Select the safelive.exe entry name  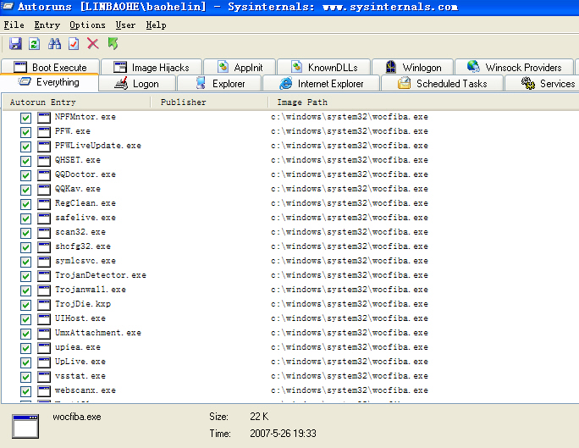[x=85, y=218]
